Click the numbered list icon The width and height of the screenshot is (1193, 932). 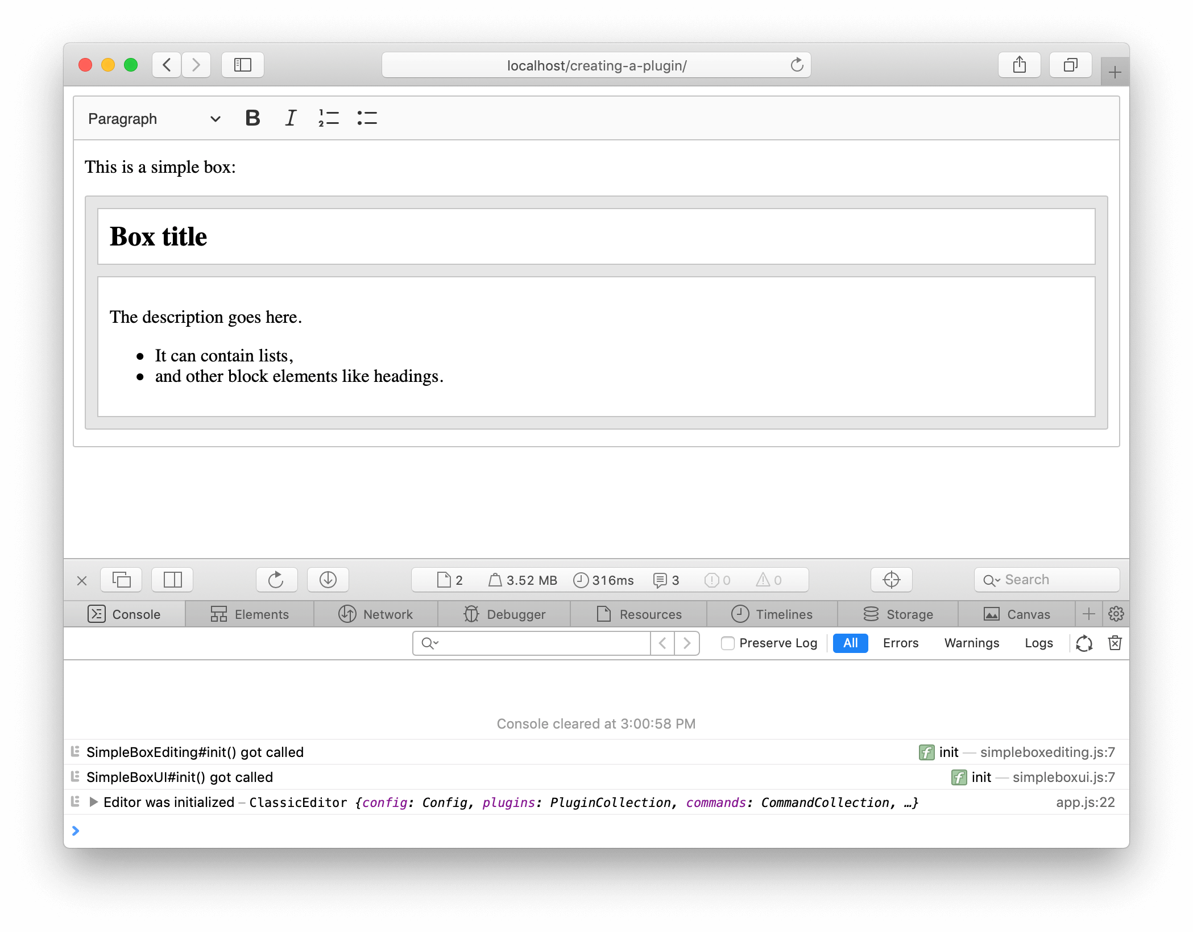(330, 118)
